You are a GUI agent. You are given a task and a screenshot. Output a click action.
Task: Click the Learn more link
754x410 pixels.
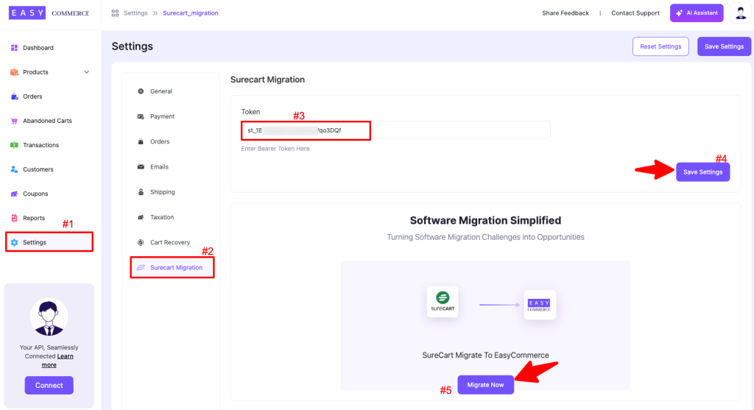click(x=57, y=361)
